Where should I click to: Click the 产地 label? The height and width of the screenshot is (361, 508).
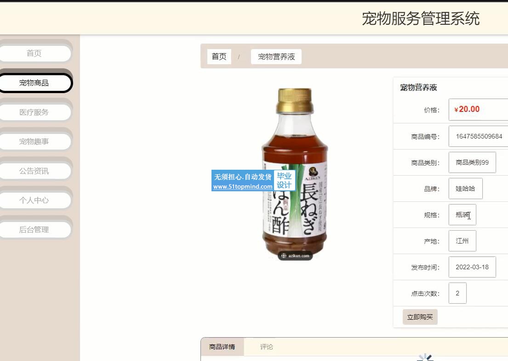432,241
